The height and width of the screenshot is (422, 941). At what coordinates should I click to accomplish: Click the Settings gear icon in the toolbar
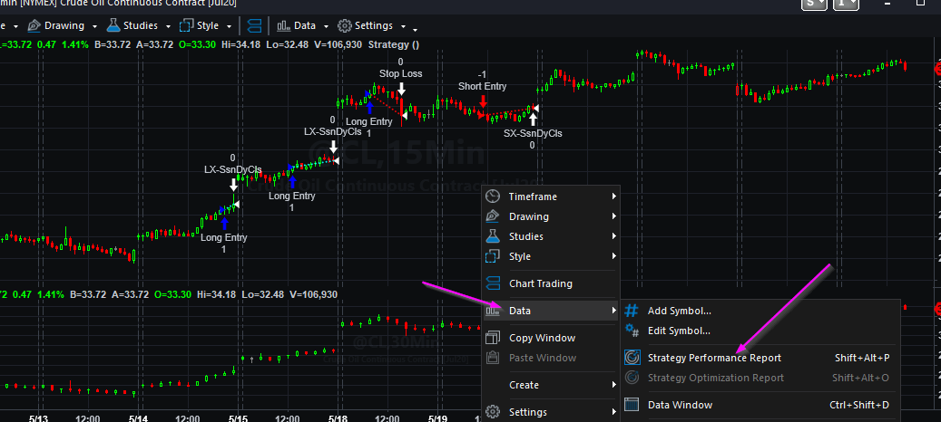coord(345,25)
